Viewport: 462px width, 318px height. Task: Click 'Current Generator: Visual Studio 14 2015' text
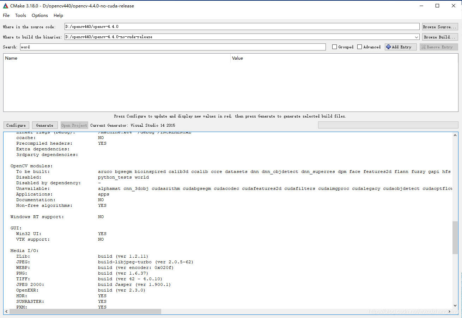(x=133, y=125)
